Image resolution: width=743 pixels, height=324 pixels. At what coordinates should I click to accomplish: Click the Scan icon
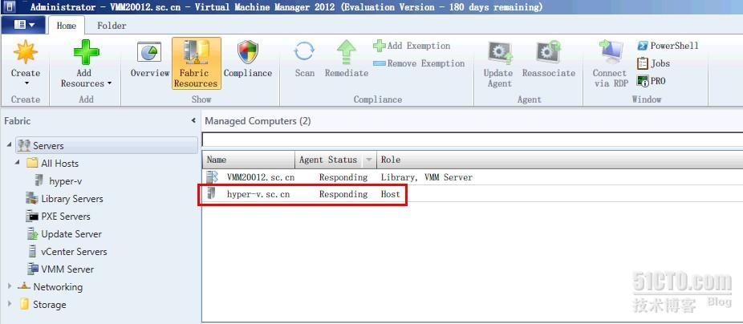click(304, 51)
